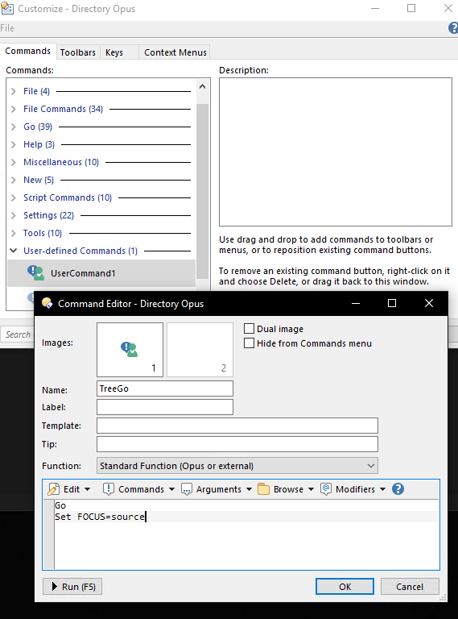This screenshot has width=458, height=619.
Task: Click in the Template input field
Action: coord(237,426)
